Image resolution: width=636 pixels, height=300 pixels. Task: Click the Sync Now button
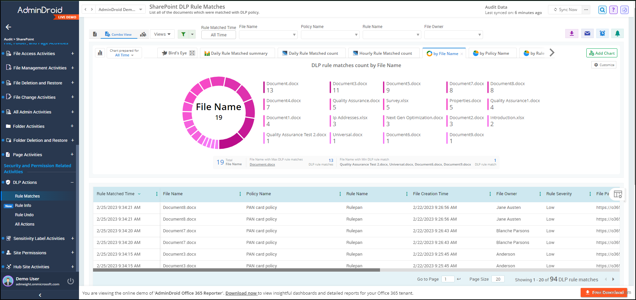565,10
